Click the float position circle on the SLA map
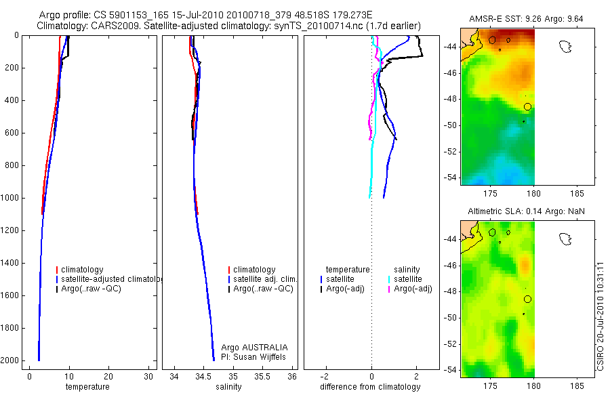Image resolution: width=610 pixels, height=393 pixels. tap(527, 299)
